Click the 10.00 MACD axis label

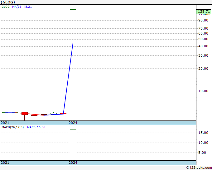[x=203, y=143]
